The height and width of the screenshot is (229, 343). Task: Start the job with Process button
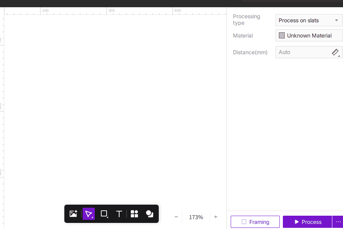pyautogui.click(x=307, y=222)
